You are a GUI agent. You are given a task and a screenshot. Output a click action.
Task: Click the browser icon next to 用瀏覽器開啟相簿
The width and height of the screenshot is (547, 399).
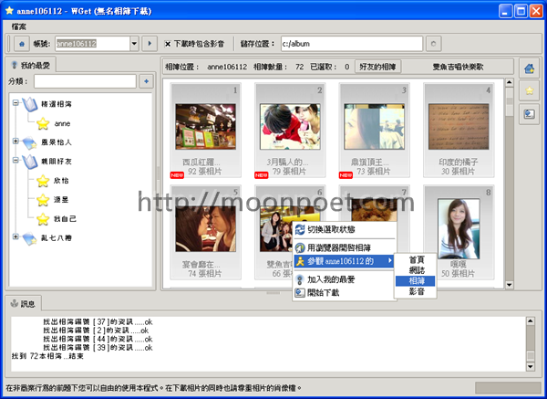(x=300, y=247)
